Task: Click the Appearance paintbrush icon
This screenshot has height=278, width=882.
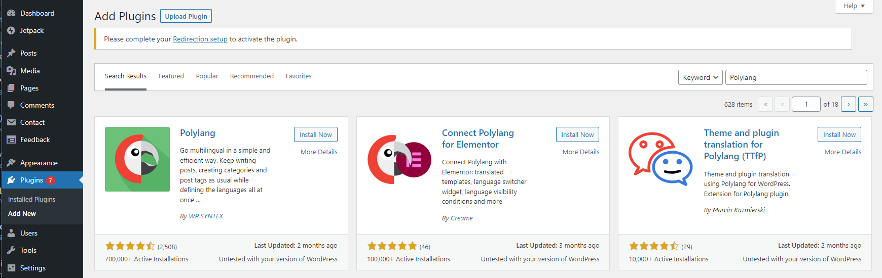Action: 11,163
